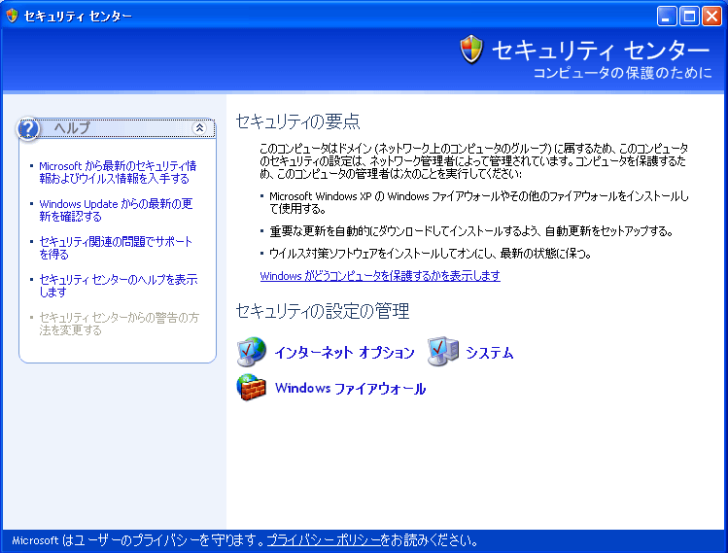The height and width of the screenshot is (553, 728).
Task: Maximize the セキュリティ センター window
Action: (689, 17)
